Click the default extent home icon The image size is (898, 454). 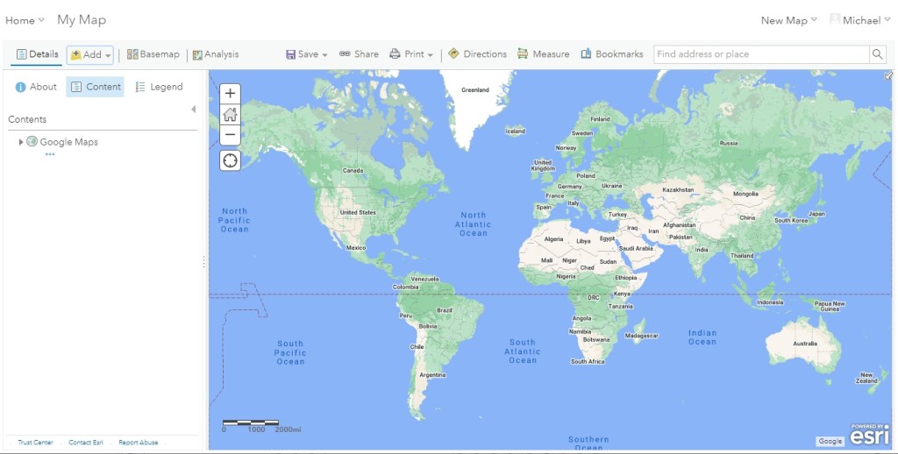230,114
